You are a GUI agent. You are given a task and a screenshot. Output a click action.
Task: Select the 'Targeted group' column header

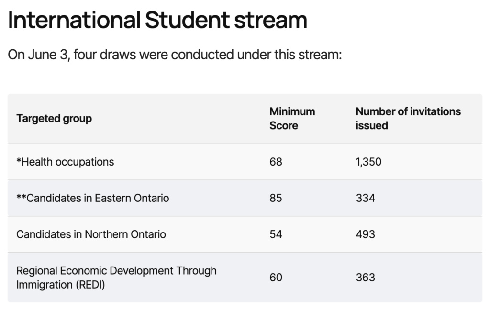pos(54,119)
